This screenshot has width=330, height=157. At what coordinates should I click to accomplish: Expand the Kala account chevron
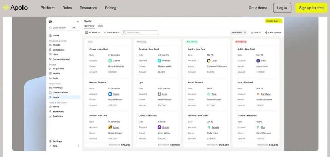[79, 146]
